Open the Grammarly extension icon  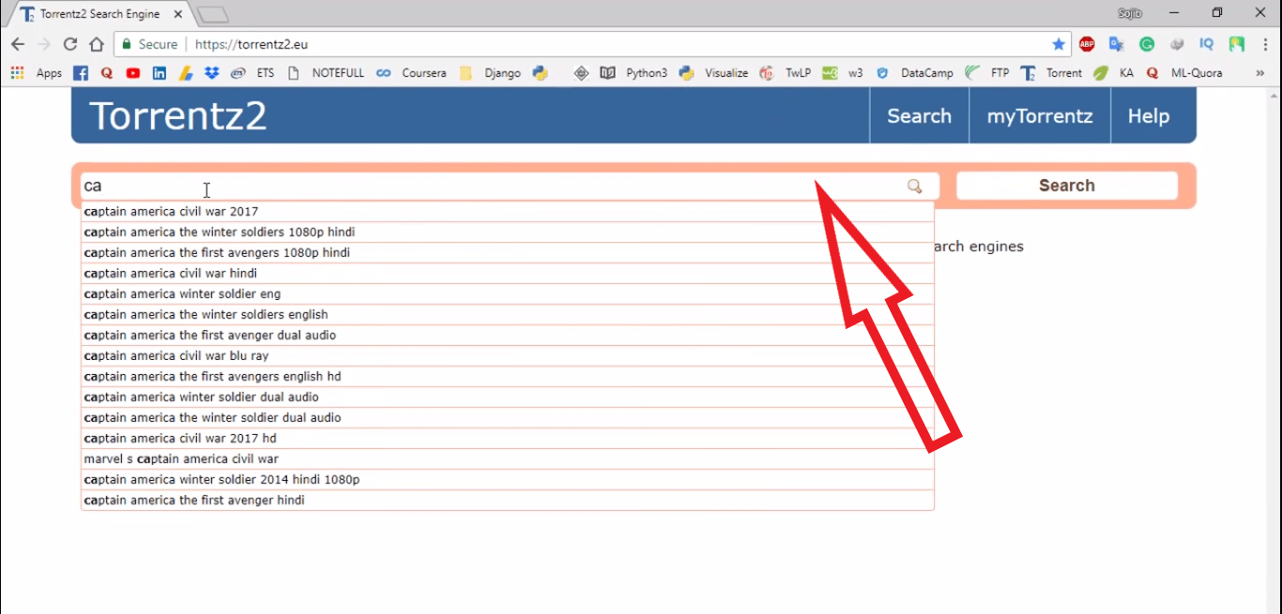(1147, 44)
